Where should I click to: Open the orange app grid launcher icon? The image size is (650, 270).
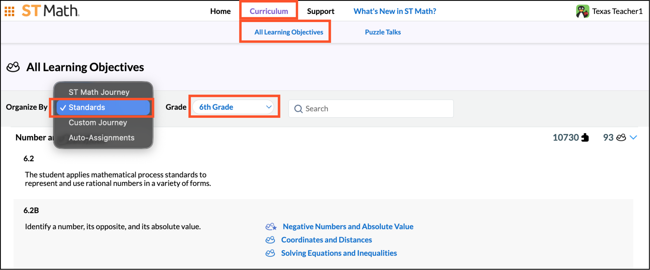(x=9, y=11)
